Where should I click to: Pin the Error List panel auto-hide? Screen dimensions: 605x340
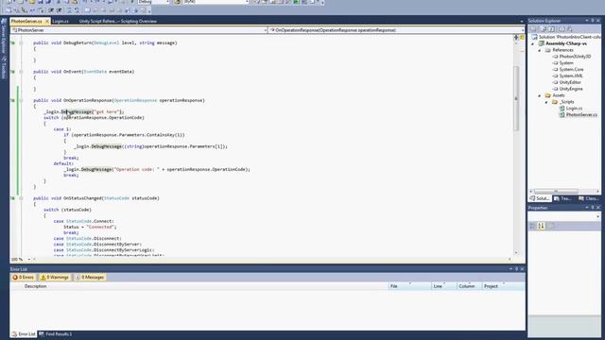tap(517, 269)
